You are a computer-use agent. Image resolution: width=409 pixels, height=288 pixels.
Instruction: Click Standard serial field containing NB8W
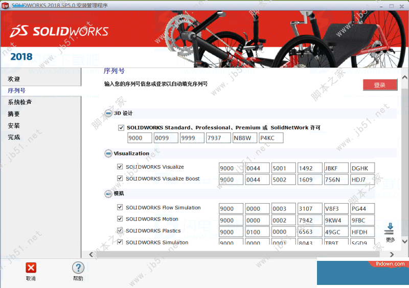point(245,138)
